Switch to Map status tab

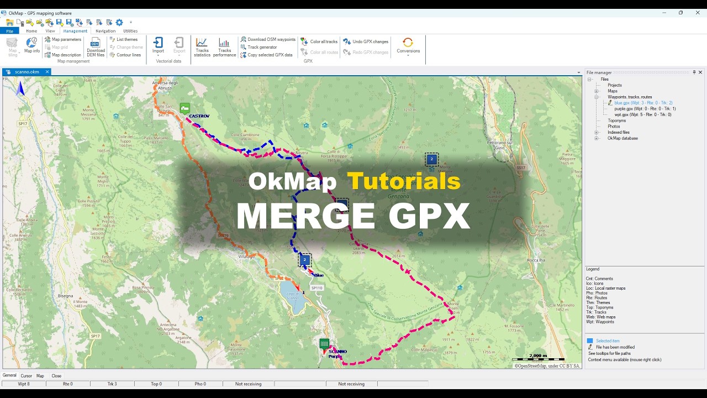[40, 376]
